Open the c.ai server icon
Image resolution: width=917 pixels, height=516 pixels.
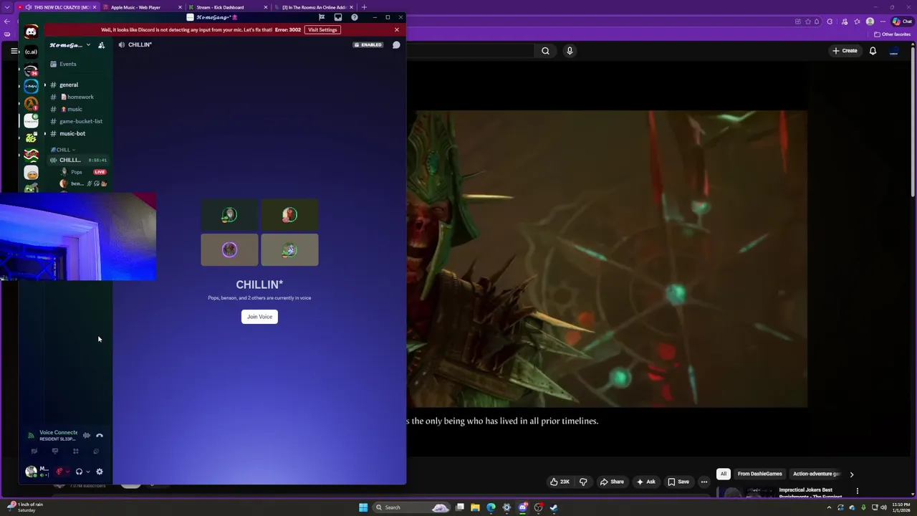pyautogui.click(x=31, y=52)
